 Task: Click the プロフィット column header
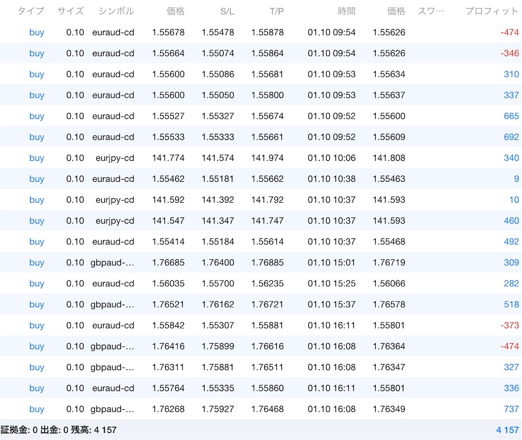click(492, 11)
